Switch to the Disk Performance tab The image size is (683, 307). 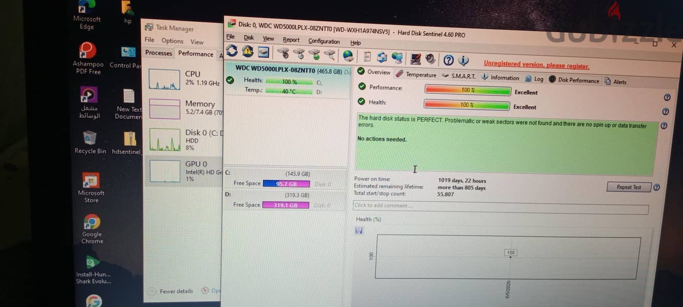click(x=574, y=80)
